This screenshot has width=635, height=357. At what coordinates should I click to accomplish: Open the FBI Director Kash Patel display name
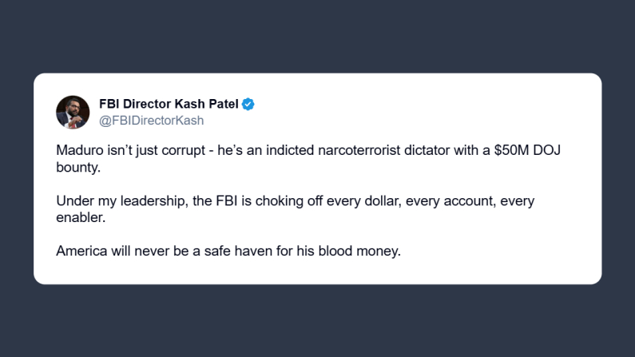168,104
